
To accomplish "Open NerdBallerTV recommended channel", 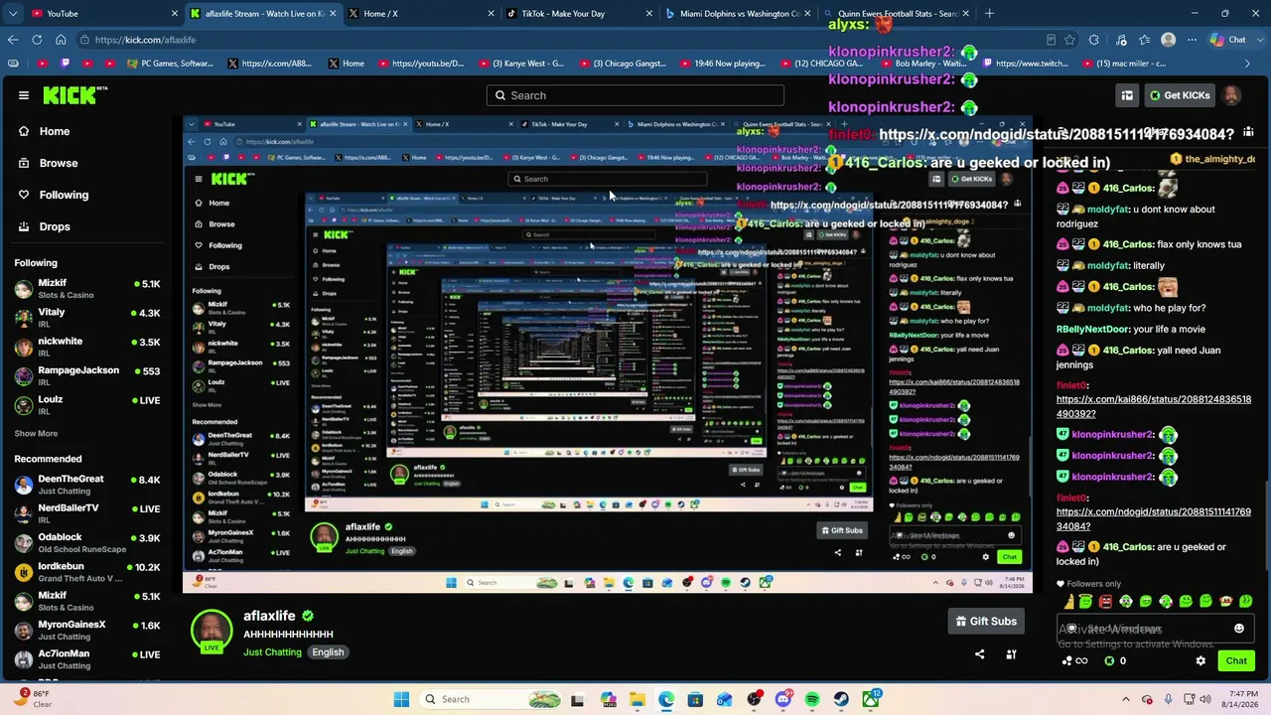I will pyautogui.click(x=87, y=513).
